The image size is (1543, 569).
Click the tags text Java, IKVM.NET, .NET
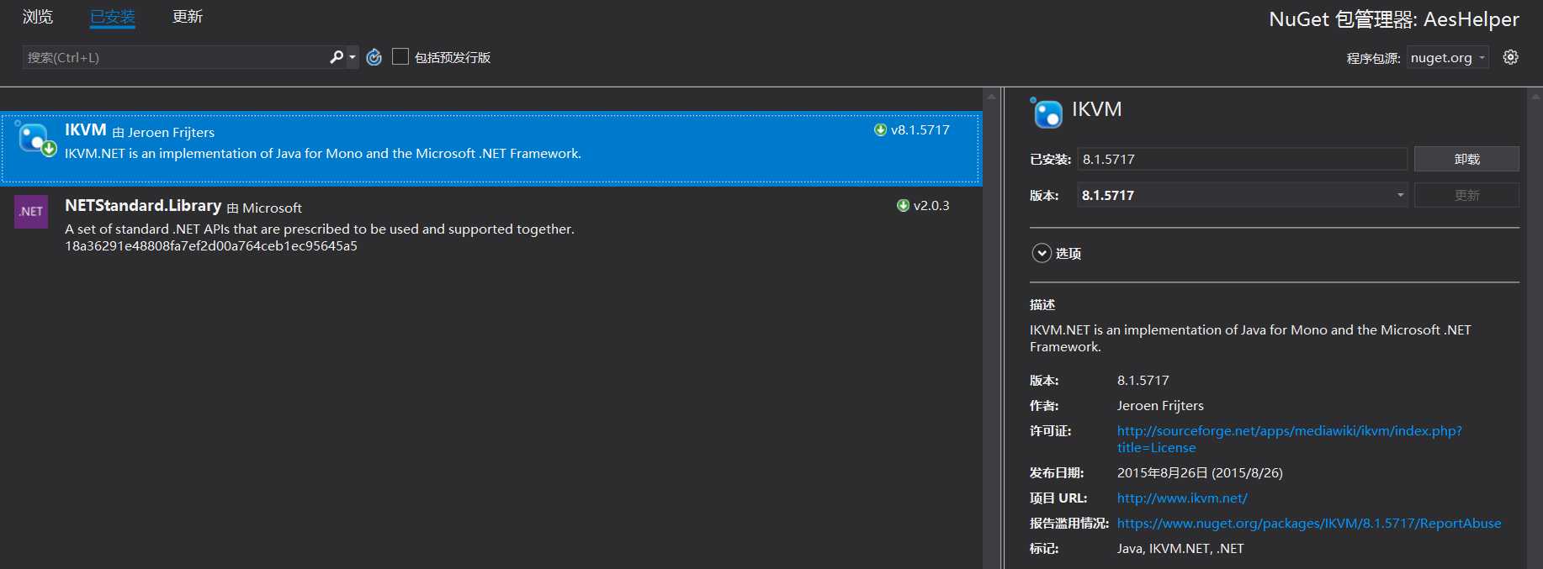pos(1180,548)
